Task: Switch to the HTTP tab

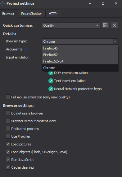Action: point(53,14)
